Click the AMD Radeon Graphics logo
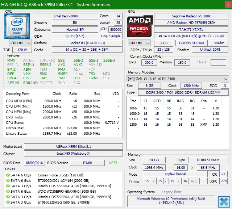 point(140,26)
